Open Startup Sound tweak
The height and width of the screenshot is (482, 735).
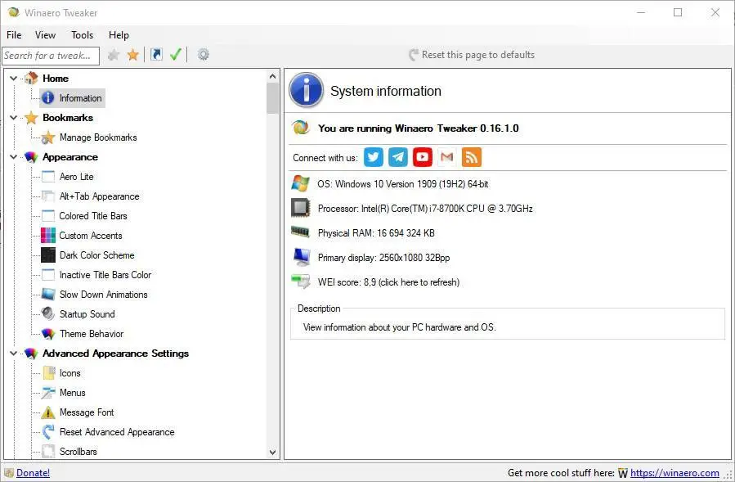click(87, 314)
